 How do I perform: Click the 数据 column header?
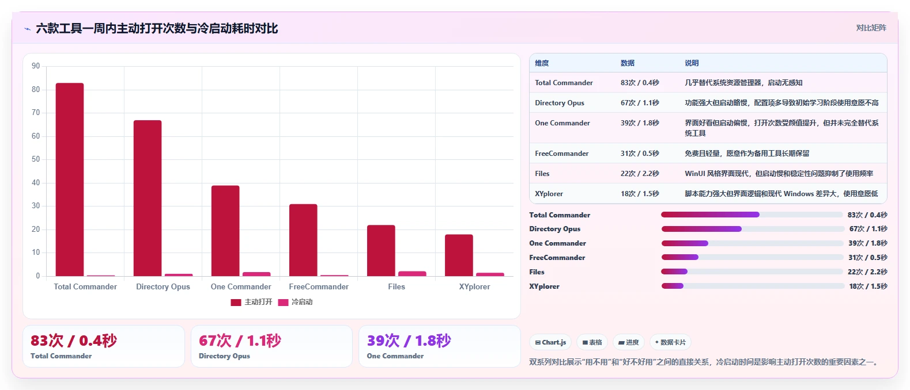coord(628,63)
